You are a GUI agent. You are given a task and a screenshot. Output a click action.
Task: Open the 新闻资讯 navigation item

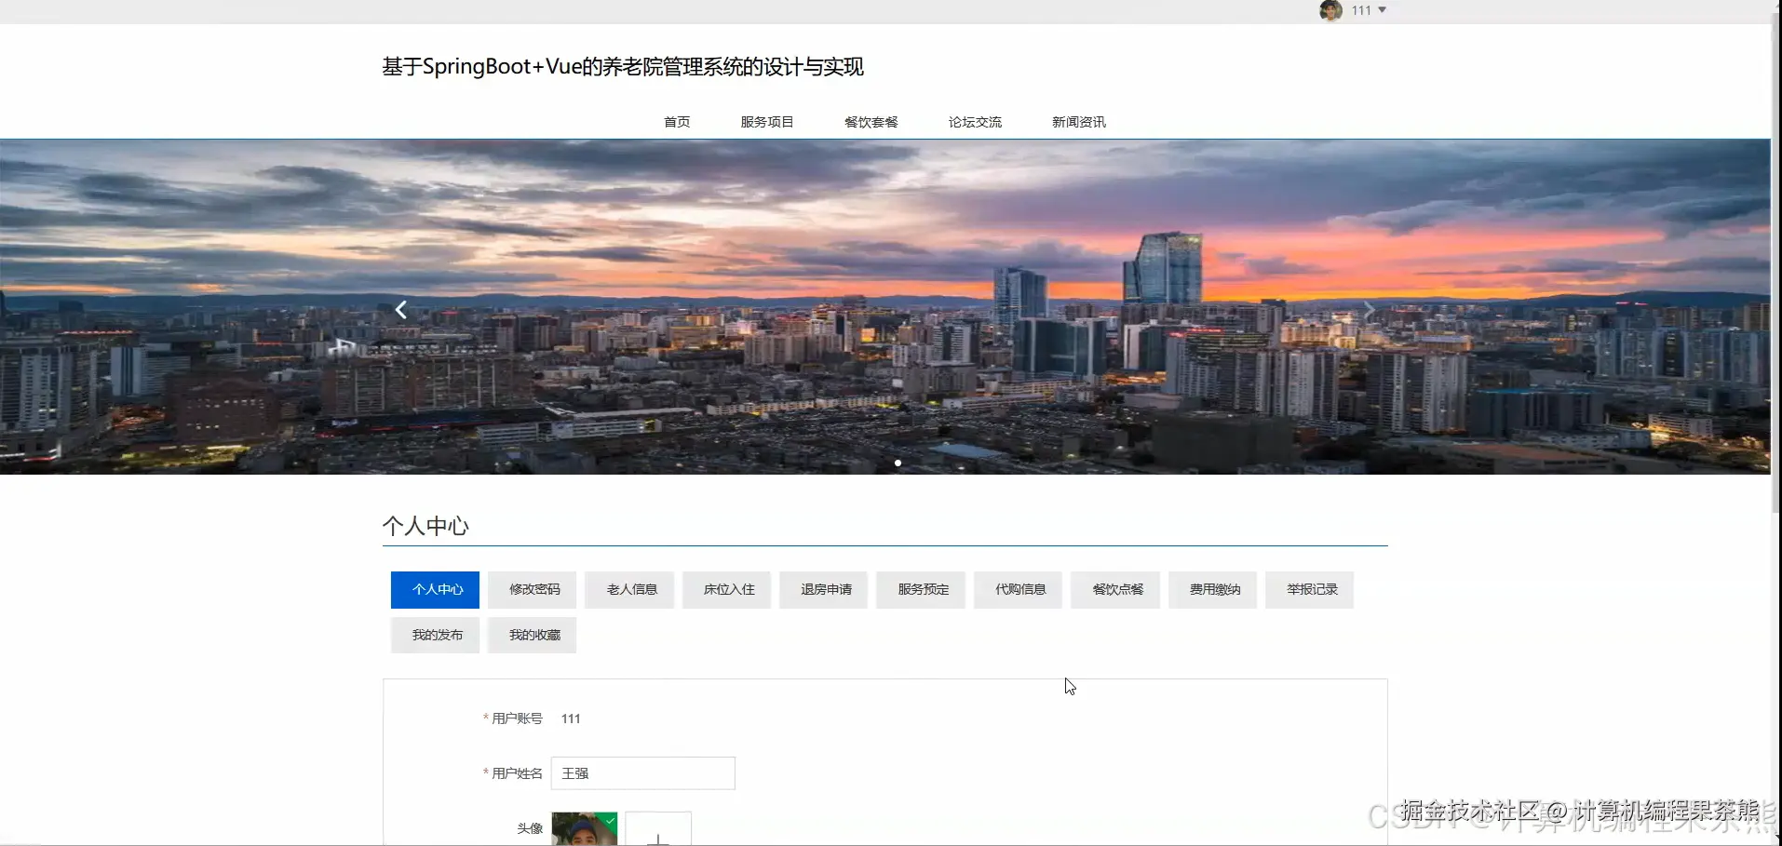pos(1077,121)
